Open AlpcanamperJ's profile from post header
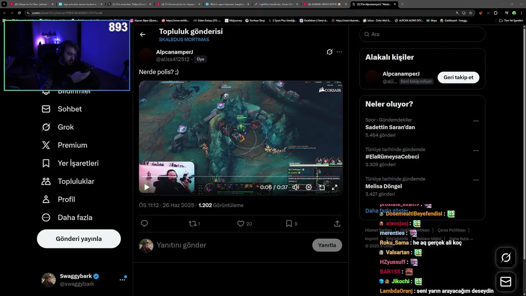Screen dimensions: 526x296 (x=175, y=52)
